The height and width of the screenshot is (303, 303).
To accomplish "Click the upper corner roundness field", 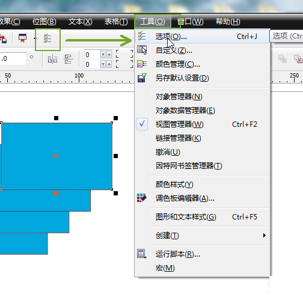I will [92, 55].
